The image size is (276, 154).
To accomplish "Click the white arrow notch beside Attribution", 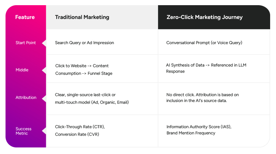I will [44, 97].
